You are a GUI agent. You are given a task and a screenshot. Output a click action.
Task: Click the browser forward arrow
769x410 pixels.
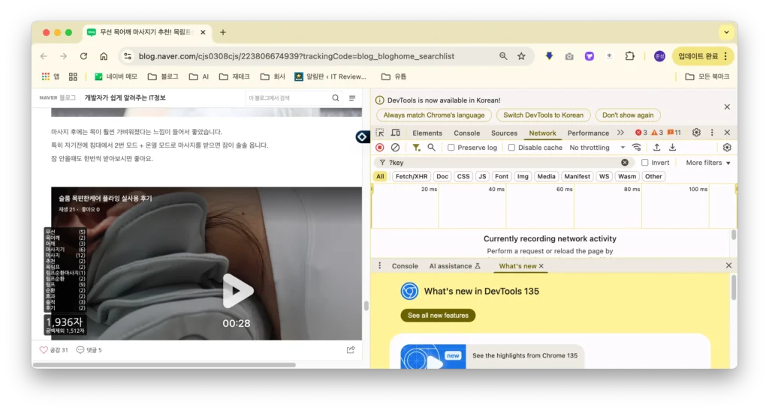[63, 56]
